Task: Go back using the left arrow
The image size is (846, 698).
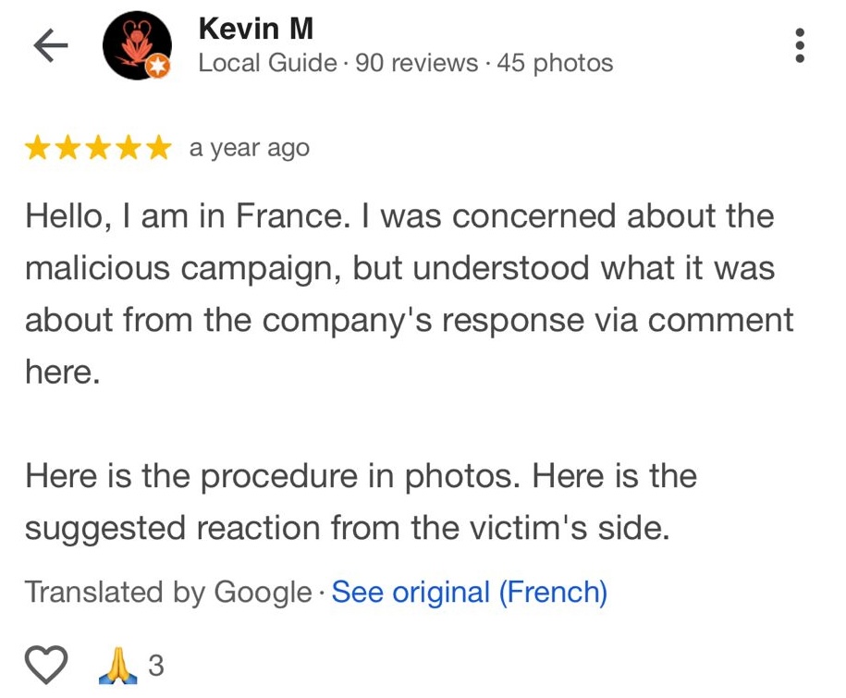Action: click(x=51, y=46)
